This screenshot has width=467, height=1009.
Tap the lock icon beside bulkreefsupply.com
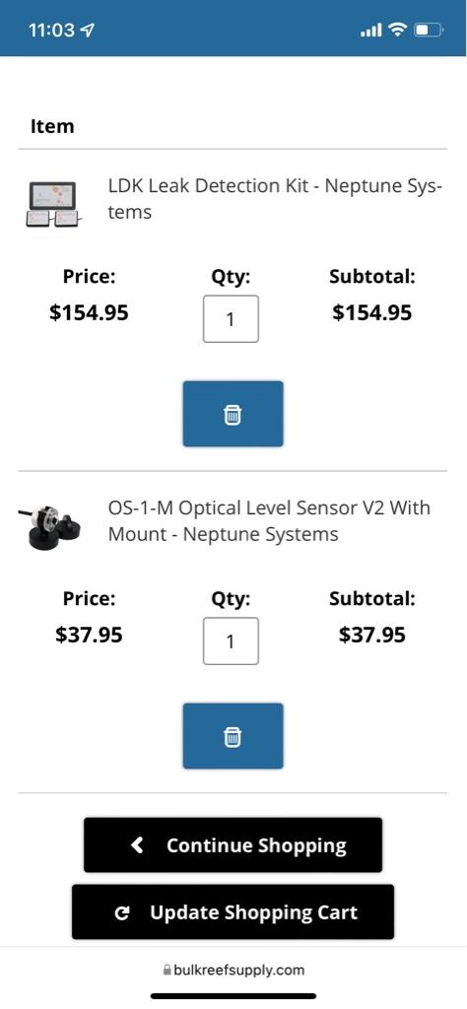tap(167, 971)
